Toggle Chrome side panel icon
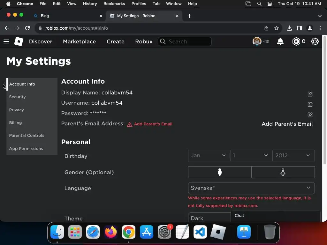327x245 pixels. (300, 28)
